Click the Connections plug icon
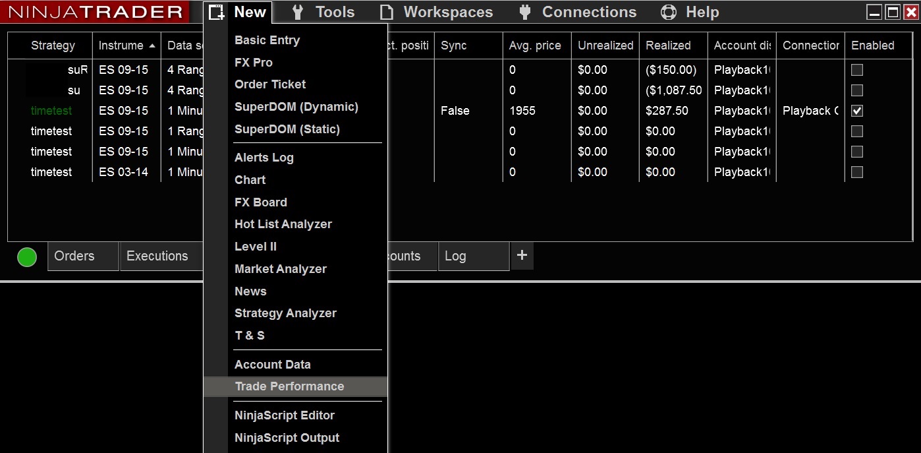Image resolution: width=921 pixels, height=453 pixels. (x=525, y=12)
